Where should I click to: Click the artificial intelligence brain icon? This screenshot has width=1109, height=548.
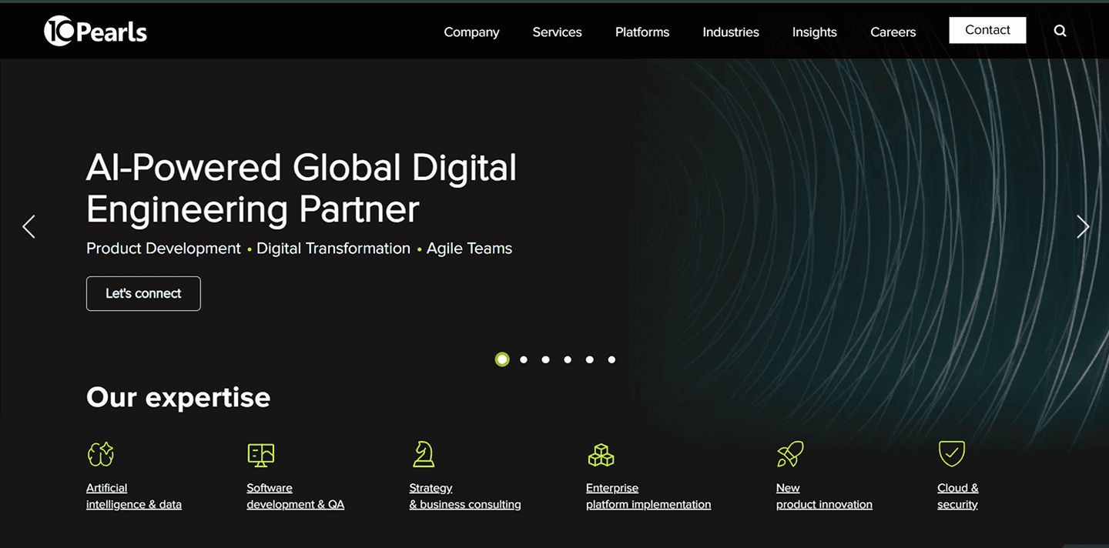pos(101,454)
